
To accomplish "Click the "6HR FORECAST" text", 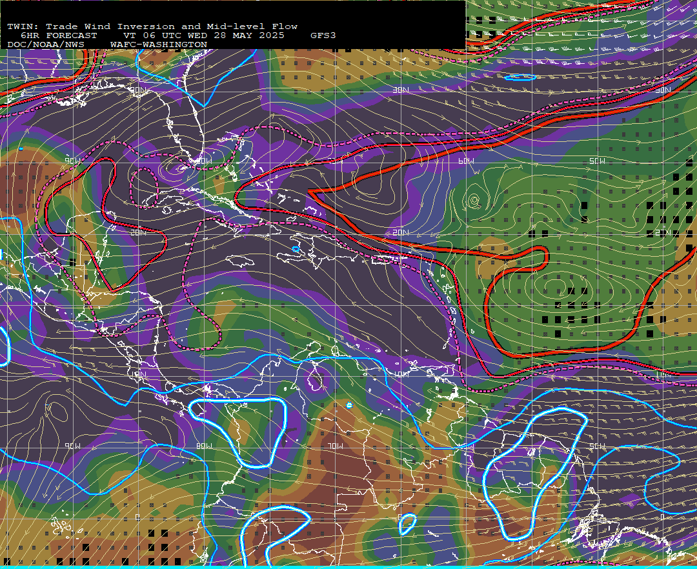I will (59, 35).
